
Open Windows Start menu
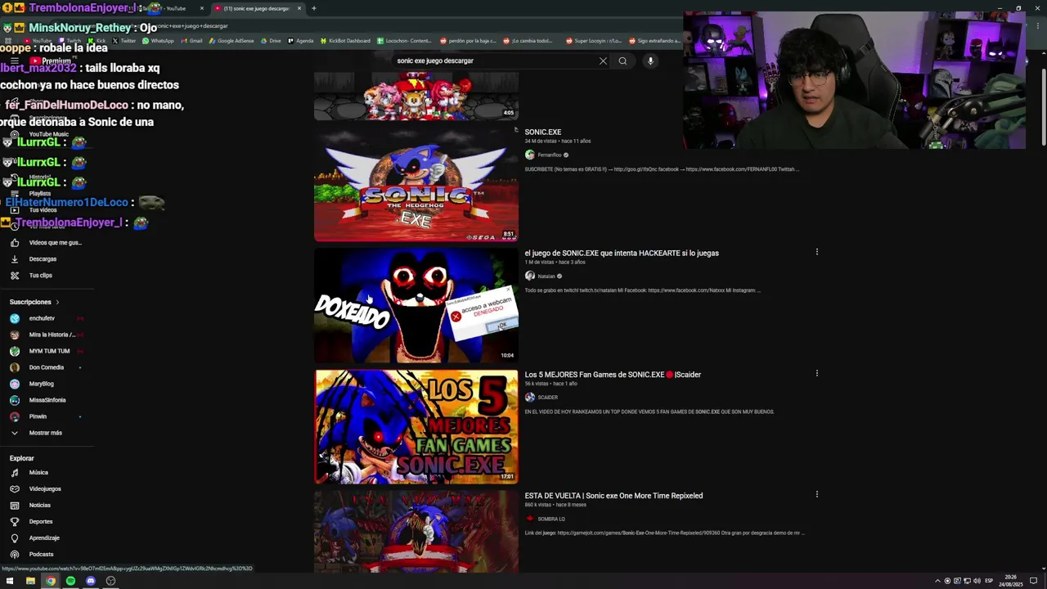pyautogui.click(x=10, y=581)
